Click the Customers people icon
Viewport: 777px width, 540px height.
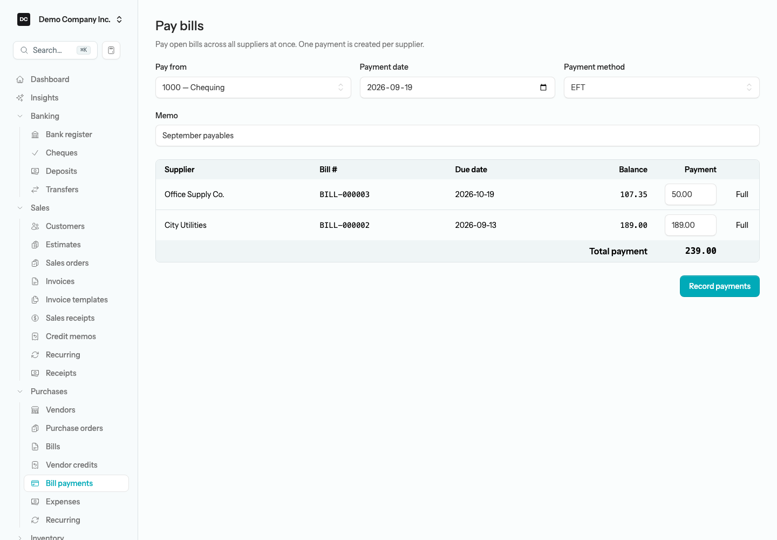pos(35,226)
